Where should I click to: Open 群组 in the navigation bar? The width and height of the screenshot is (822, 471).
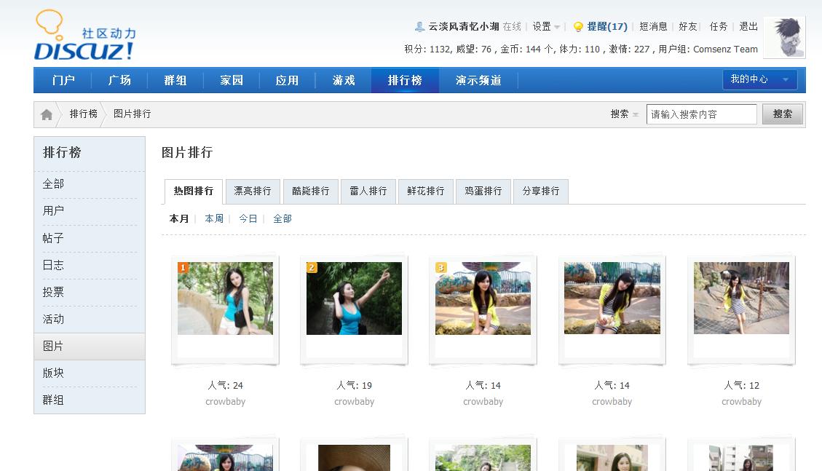point(175,80)
